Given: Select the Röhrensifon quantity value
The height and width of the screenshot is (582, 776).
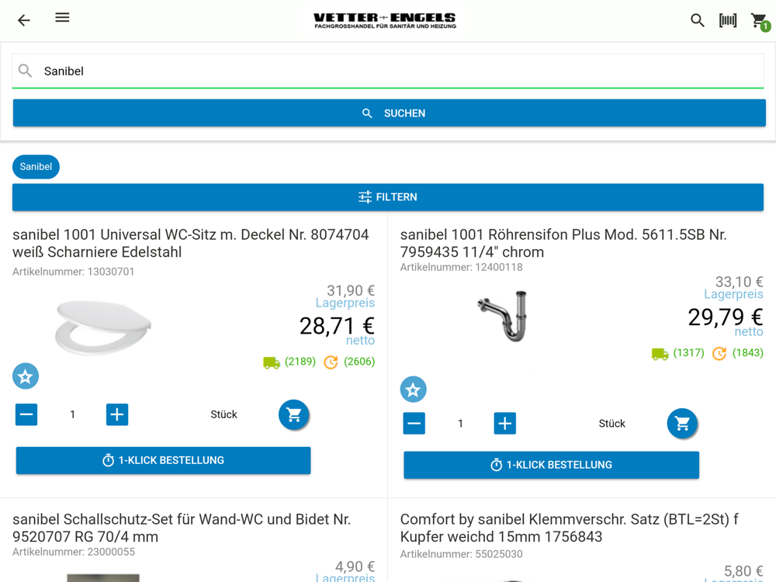Looking at the screenshot, I should 460,423.
